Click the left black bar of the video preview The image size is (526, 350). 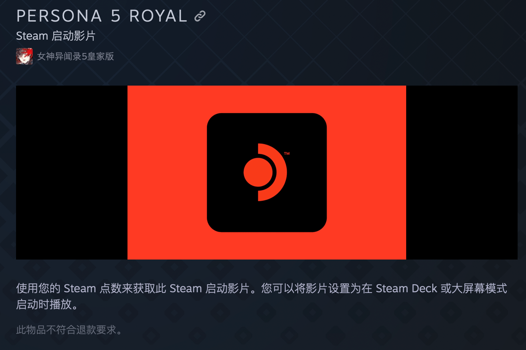pos(72,172)
